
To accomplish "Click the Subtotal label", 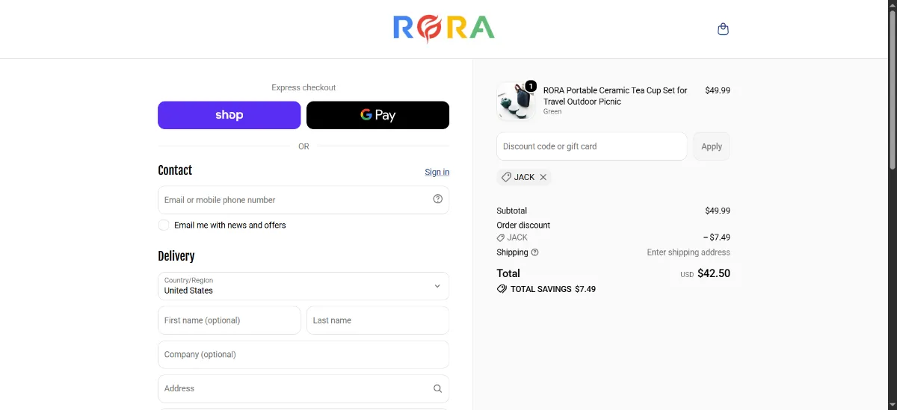I will pyautogui.click(x=512, y=211).
